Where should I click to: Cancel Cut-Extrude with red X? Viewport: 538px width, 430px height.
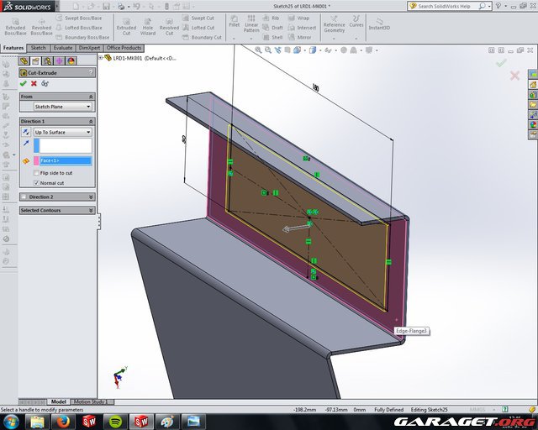click(34, 83)
